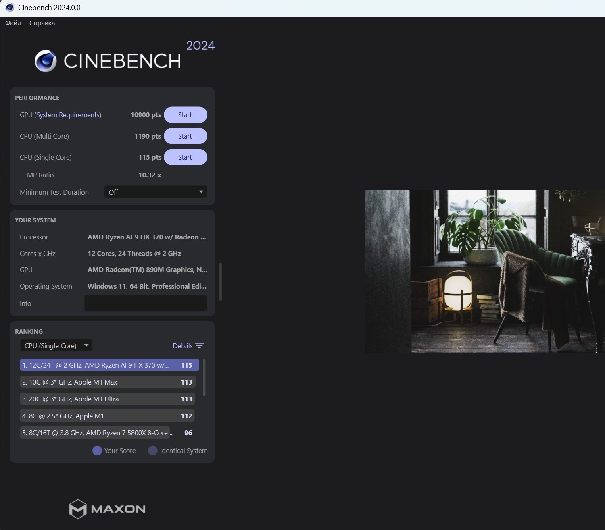Viewport: 605px width, 530px height.
Task: Select the AMD Ryzen AI 9 HX 370 ranking row
Action: [109, 365]
